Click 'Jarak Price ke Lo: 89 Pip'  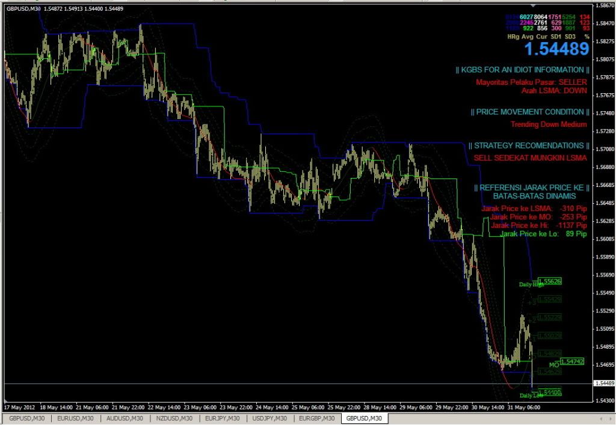pos(544,234)
